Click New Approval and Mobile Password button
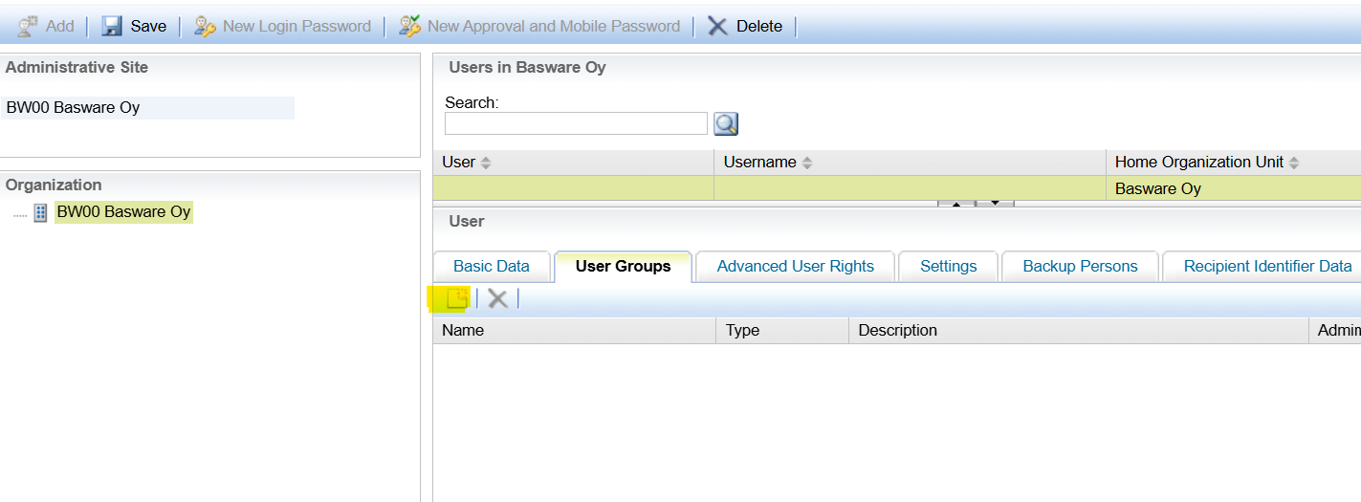Image resolution: width=1361 pixels, height=502 pixels. [x=539, y=26]
